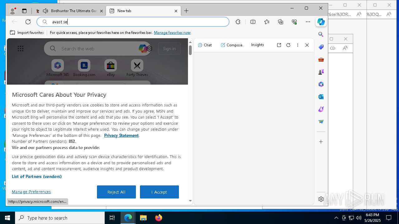Open the Favorites star icon

267,22
